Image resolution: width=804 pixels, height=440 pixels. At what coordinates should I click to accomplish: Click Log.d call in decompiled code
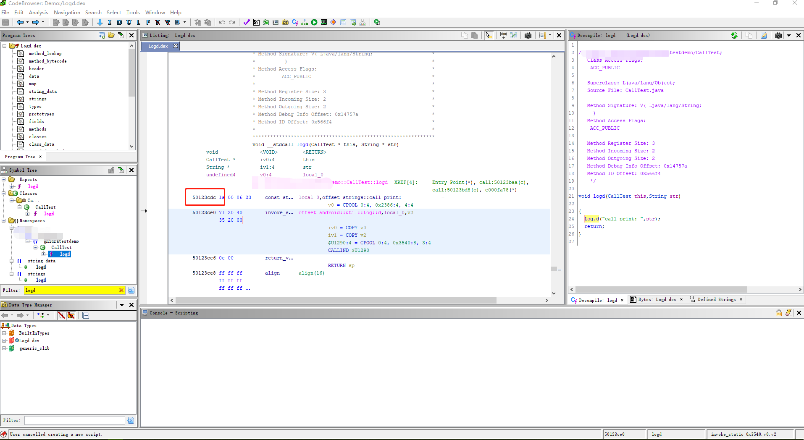[591, 219]
